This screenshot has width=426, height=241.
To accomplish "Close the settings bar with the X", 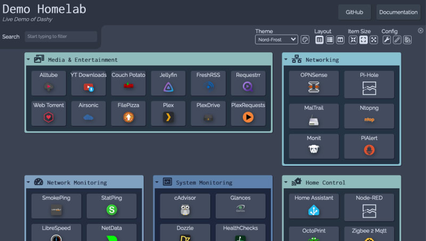I will click(421, 30).
